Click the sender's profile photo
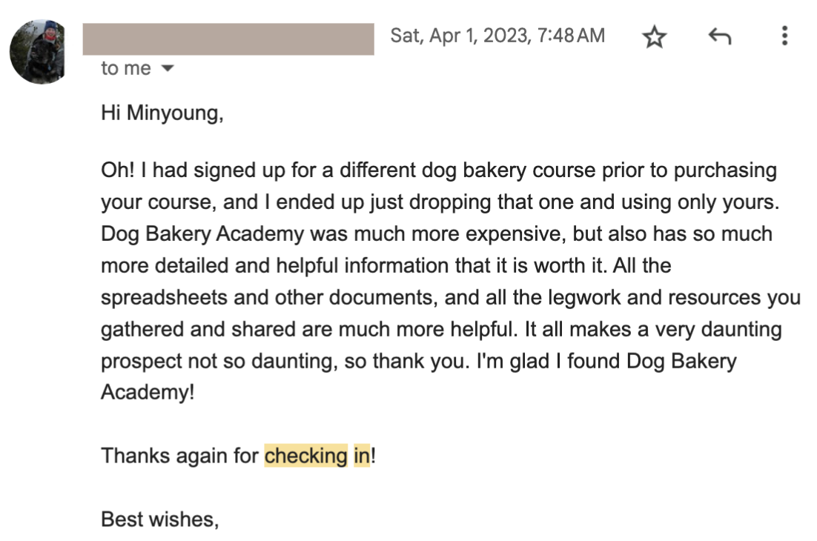 37,52
